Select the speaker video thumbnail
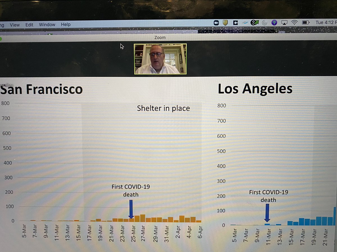The height and width of the screenshot is (252, 337). [x=160, y=59]
